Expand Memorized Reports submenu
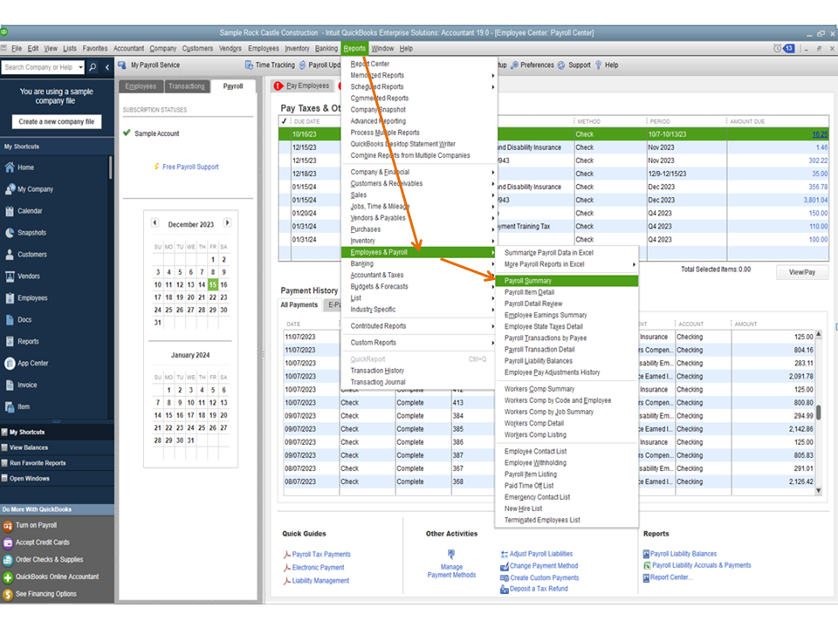The image size is (838, 628). (419, 75)
